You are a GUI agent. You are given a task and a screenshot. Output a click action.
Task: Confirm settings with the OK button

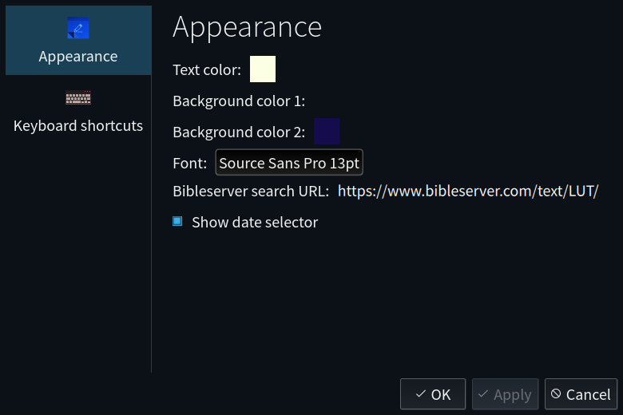[433, 394]
